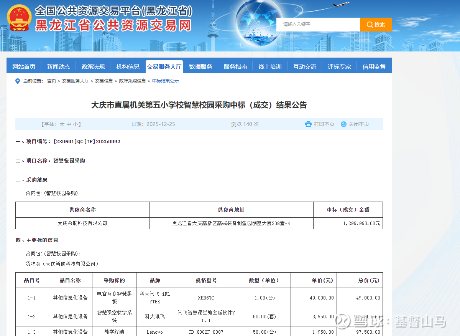Screen dimensions: 460x336
Task: Focus the keyword search input field
Action: pos(318,24)
